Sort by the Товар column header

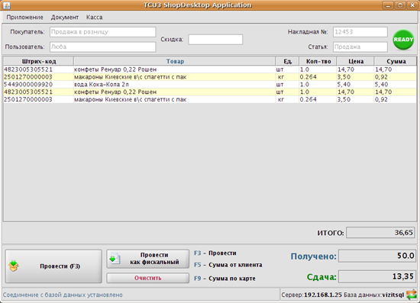pyautogui.click(x=175, y=61)
